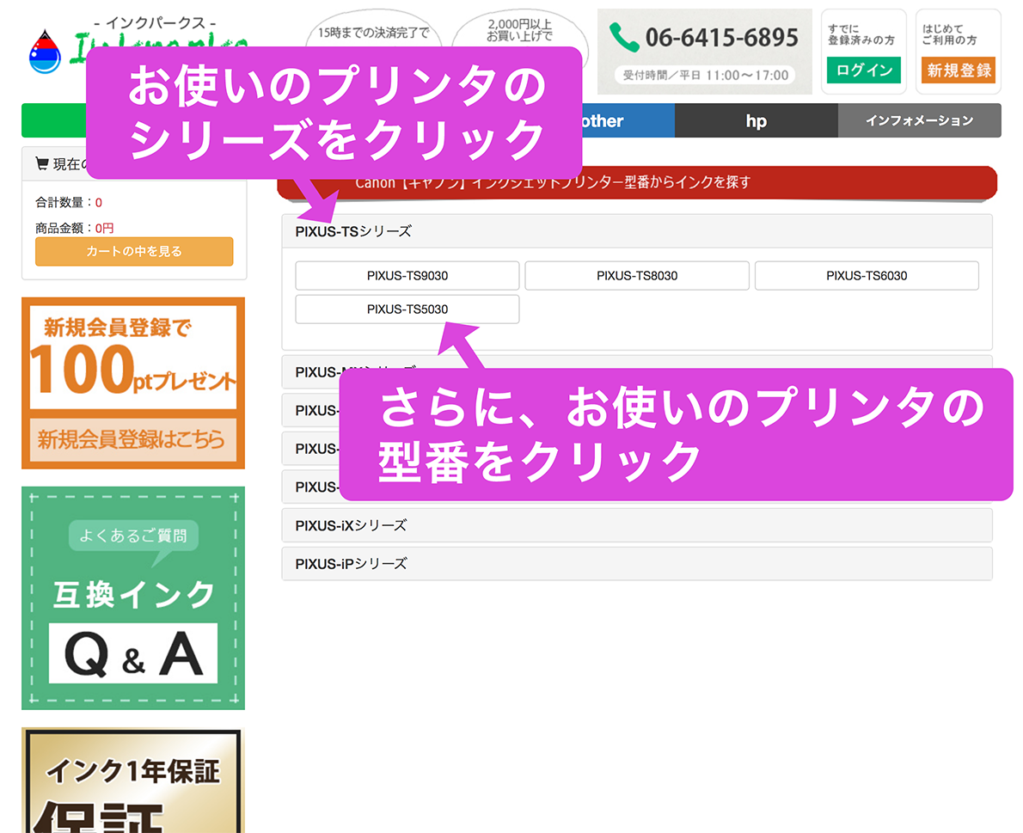Click the Inkparks water drop logo

(x=45, y=52)
